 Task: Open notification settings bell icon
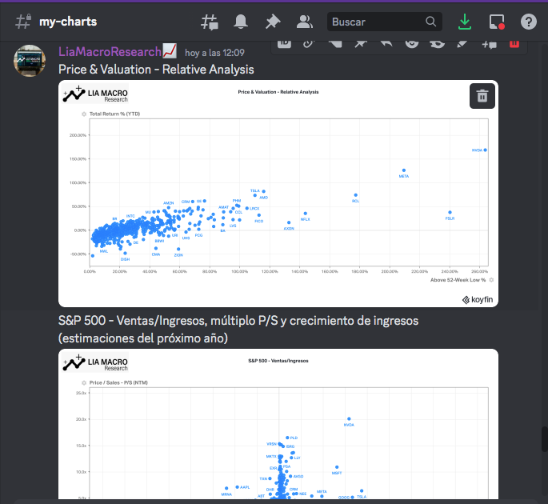[241, 22]
